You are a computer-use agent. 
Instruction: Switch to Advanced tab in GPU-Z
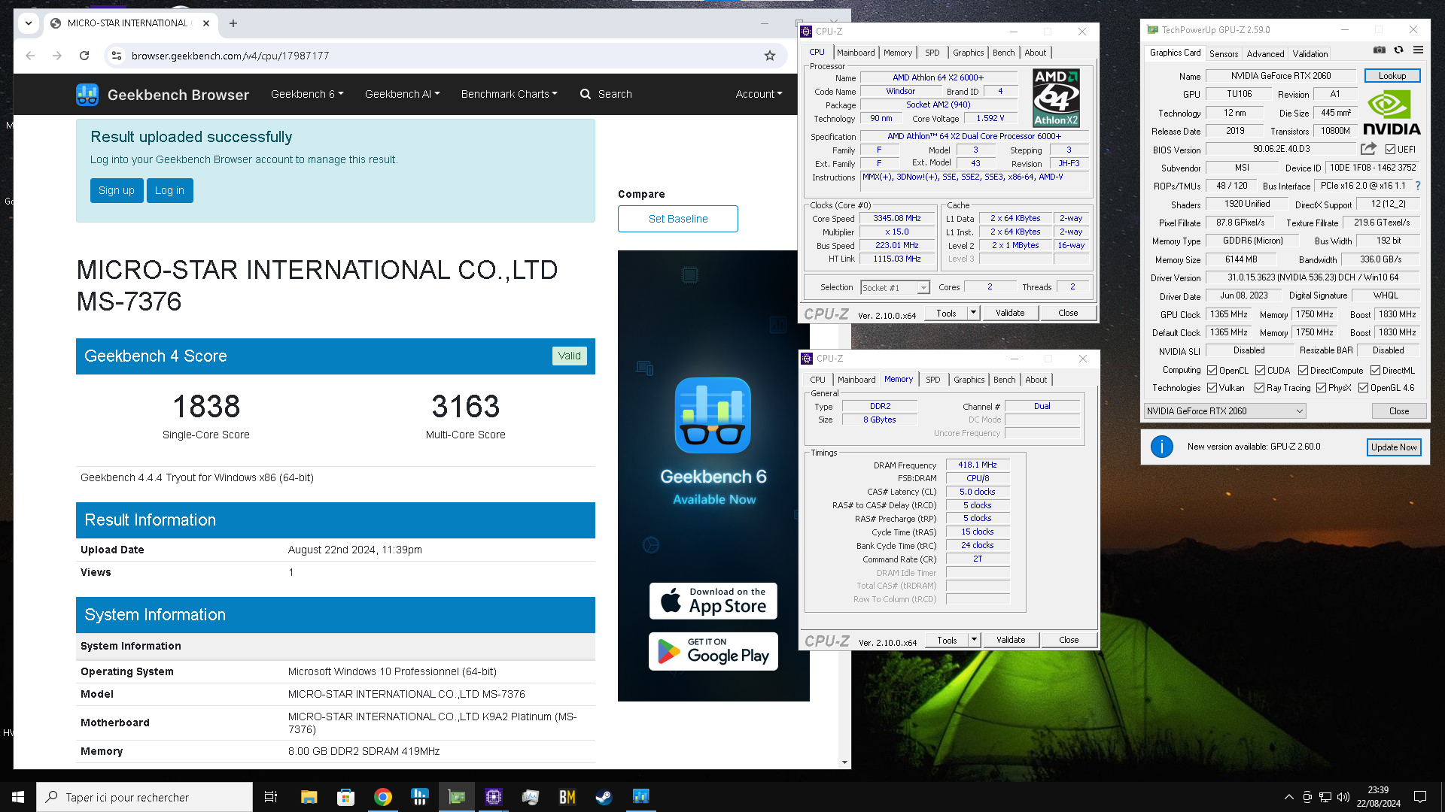pos(1265,53)
